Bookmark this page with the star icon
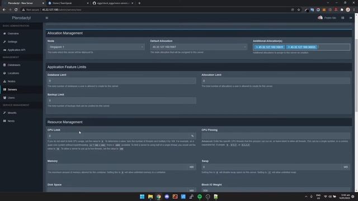 (x=299, y=10)
